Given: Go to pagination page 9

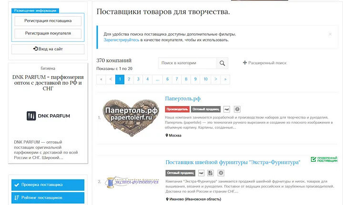Looking at the screenshot, I should click(195, 79).
